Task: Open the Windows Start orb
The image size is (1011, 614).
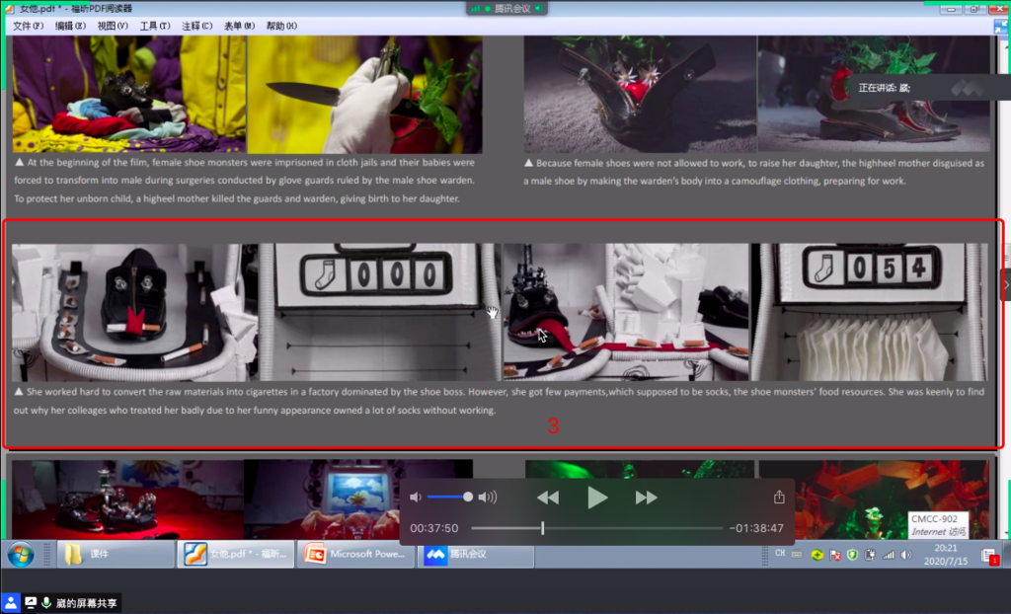Action: point(21,555)
